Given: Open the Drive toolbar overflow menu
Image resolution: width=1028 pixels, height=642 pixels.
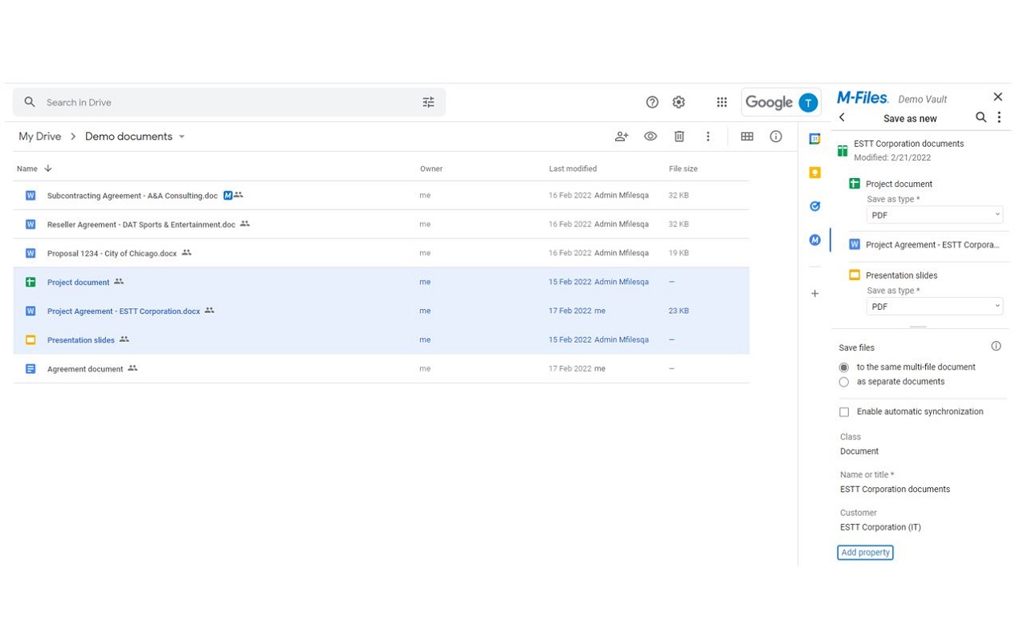Looking at the screenshot, I should pos(708,136).
